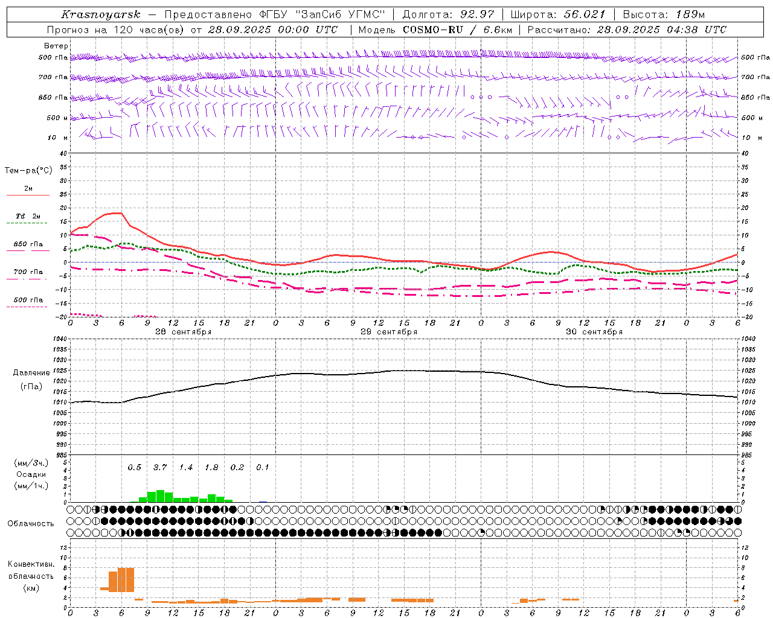Click the solid line sample under '2м' legend

click(28, 196)
